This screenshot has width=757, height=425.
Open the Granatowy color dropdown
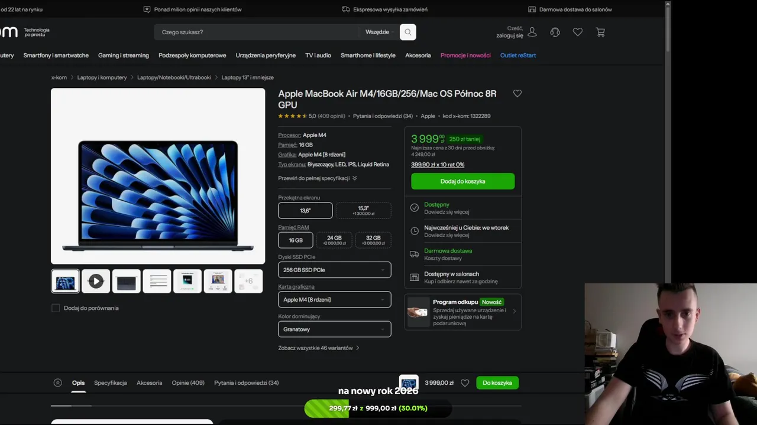pyautogui.click(x=335, y=329)
